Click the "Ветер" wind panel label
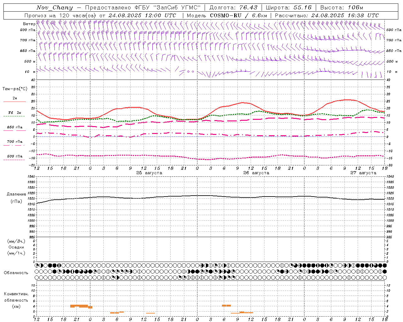 click(x=29, y=24)
